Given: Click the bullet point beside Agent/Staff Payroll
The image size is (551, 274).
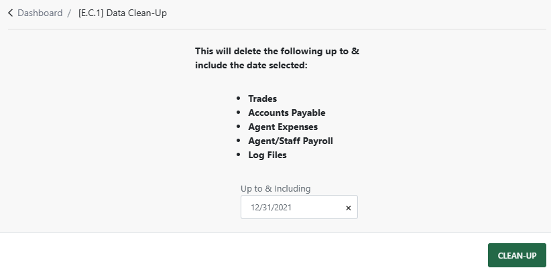Looking at the screenshot, I should click(x=239, y=141).
